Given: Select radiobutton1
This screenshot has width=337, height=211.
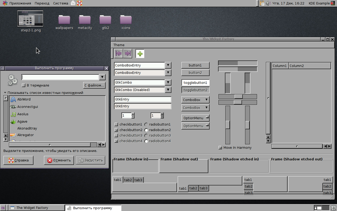Looking at the screenshot, I should tap(146, 124).
